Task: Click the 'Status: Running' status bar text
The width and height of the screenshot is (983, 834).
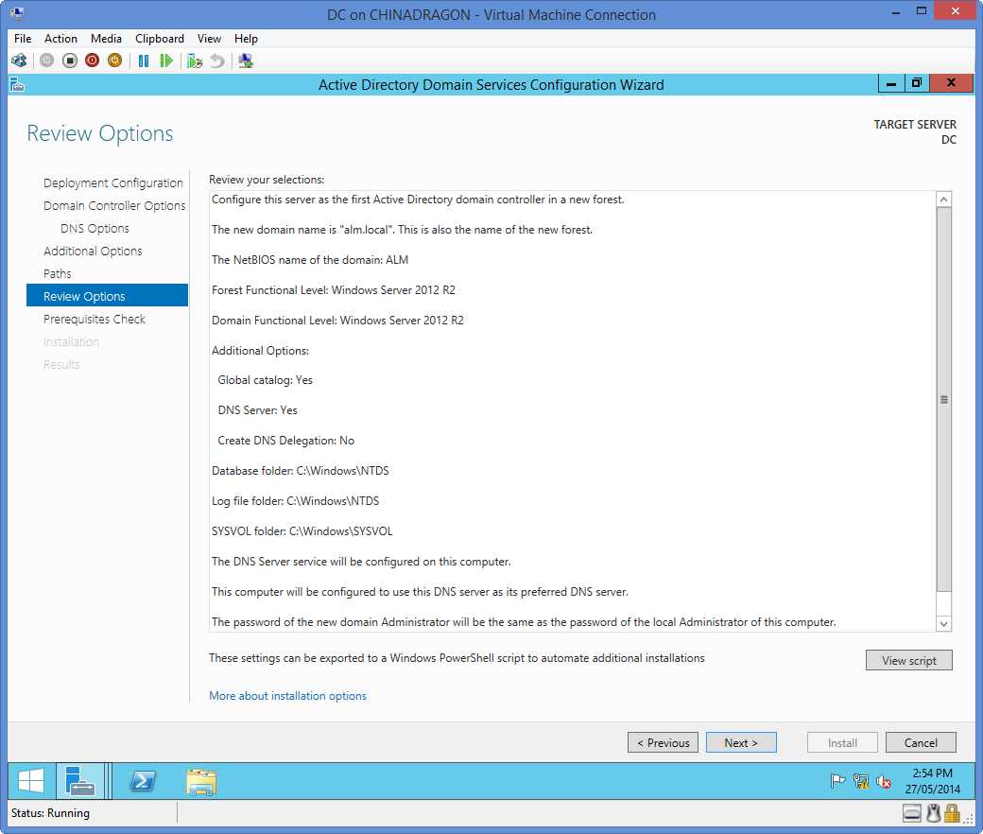Action: [x=51, y=813]
